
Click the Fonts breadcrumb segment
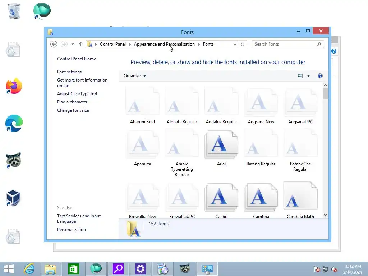(208, 44)
